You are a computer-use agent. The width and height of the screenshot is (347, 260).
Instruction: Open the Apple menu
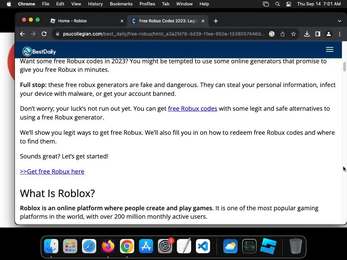pyautogui.click(x=9, y=4)
